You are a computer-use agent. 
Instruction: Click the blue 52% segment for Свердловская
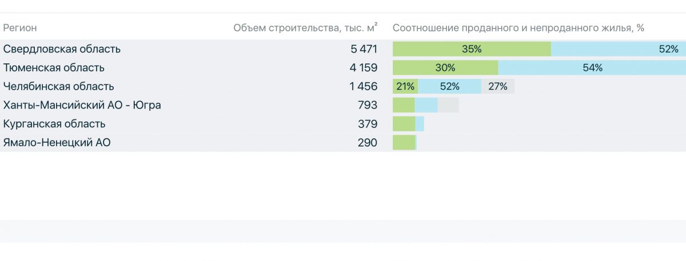[619, 49]
